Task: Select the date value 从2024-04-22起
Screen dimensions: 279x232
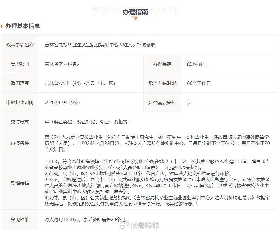Action: (62, 103)
